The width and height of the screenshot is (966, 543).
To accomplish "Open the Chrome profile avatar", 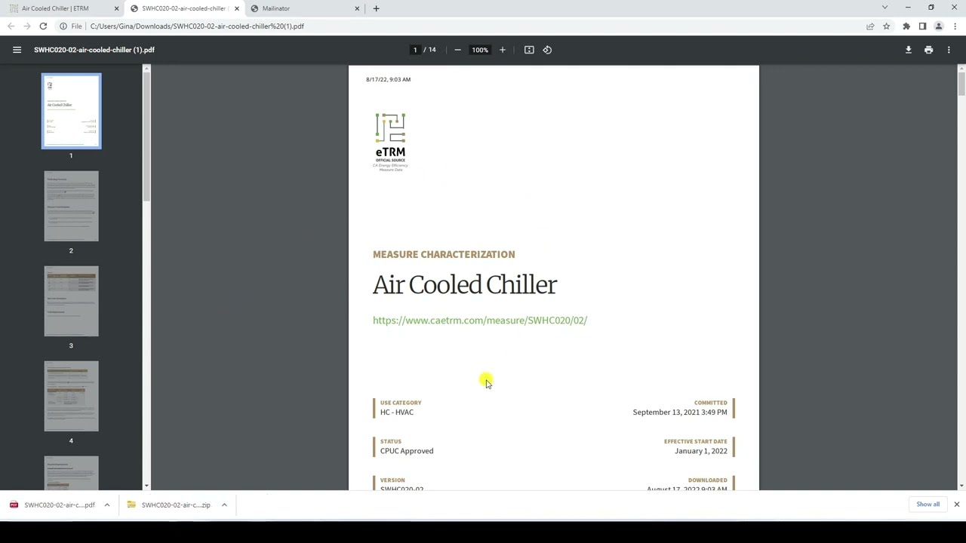I will click(x=939, y=26).
